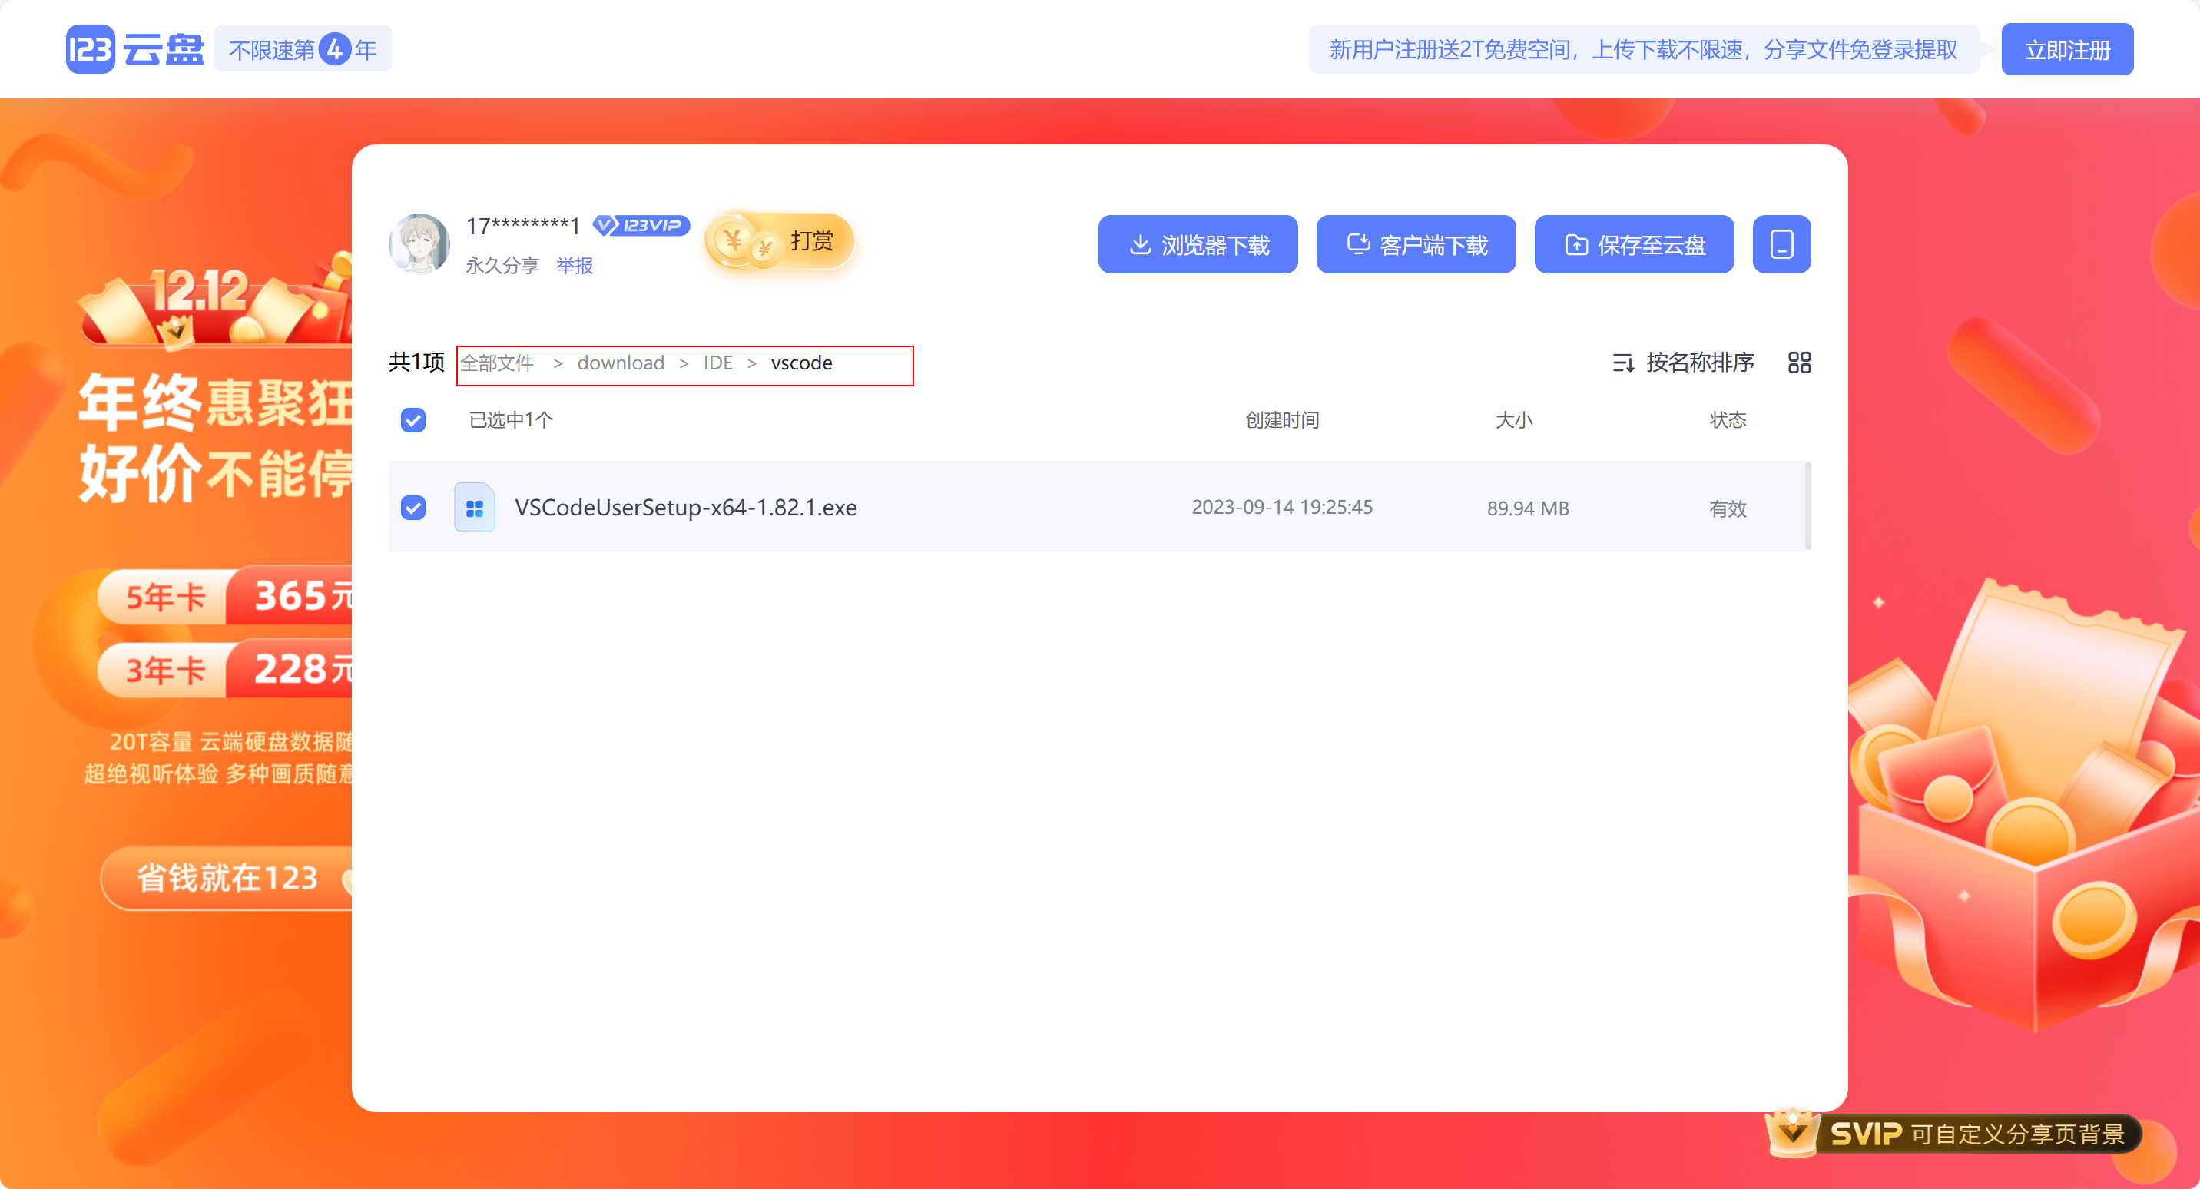Click the 不限速第4年 badge
This screenshot has height=1189, width=2200.
(303, 49)
